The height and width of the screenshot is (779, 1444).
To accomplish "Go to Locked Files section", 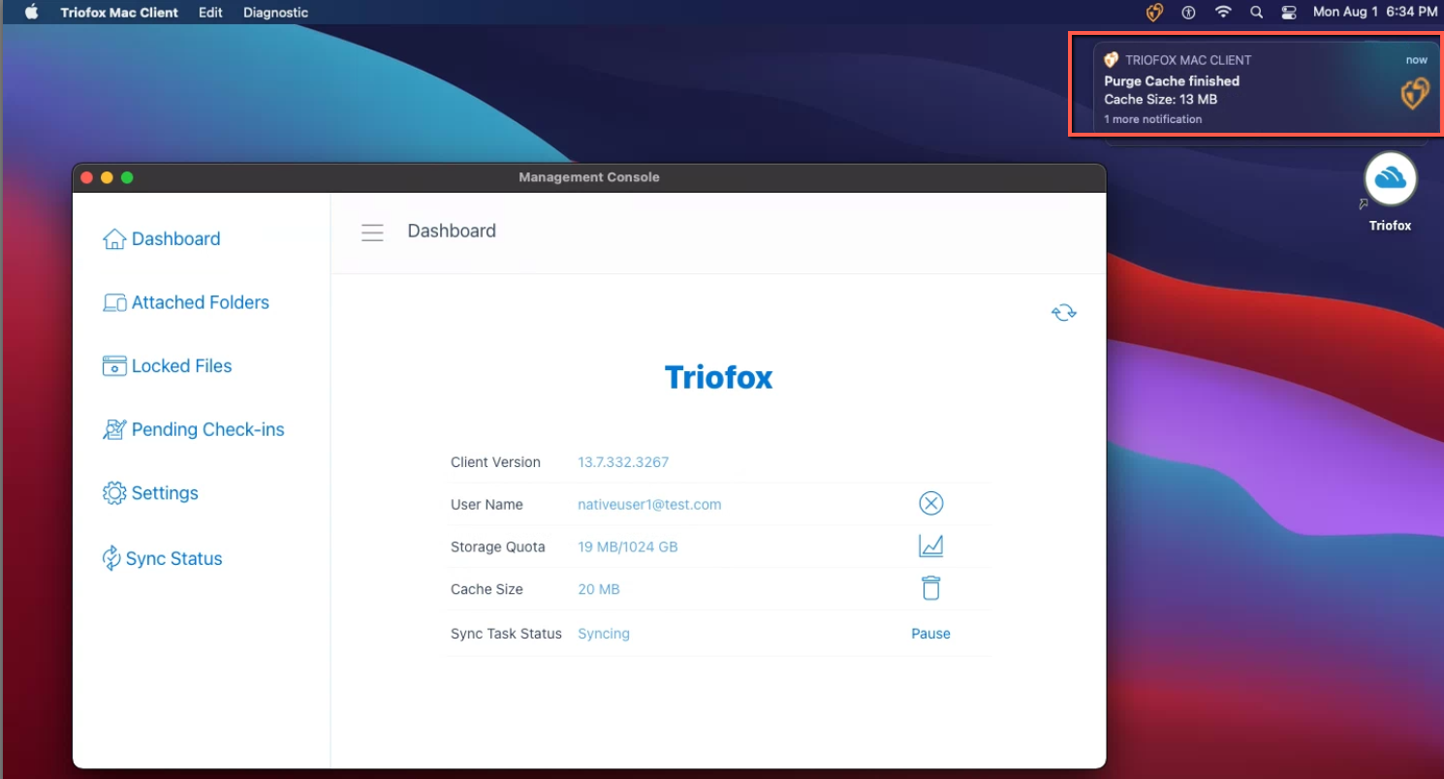I will pyautogui.click(x=168, y=366).
